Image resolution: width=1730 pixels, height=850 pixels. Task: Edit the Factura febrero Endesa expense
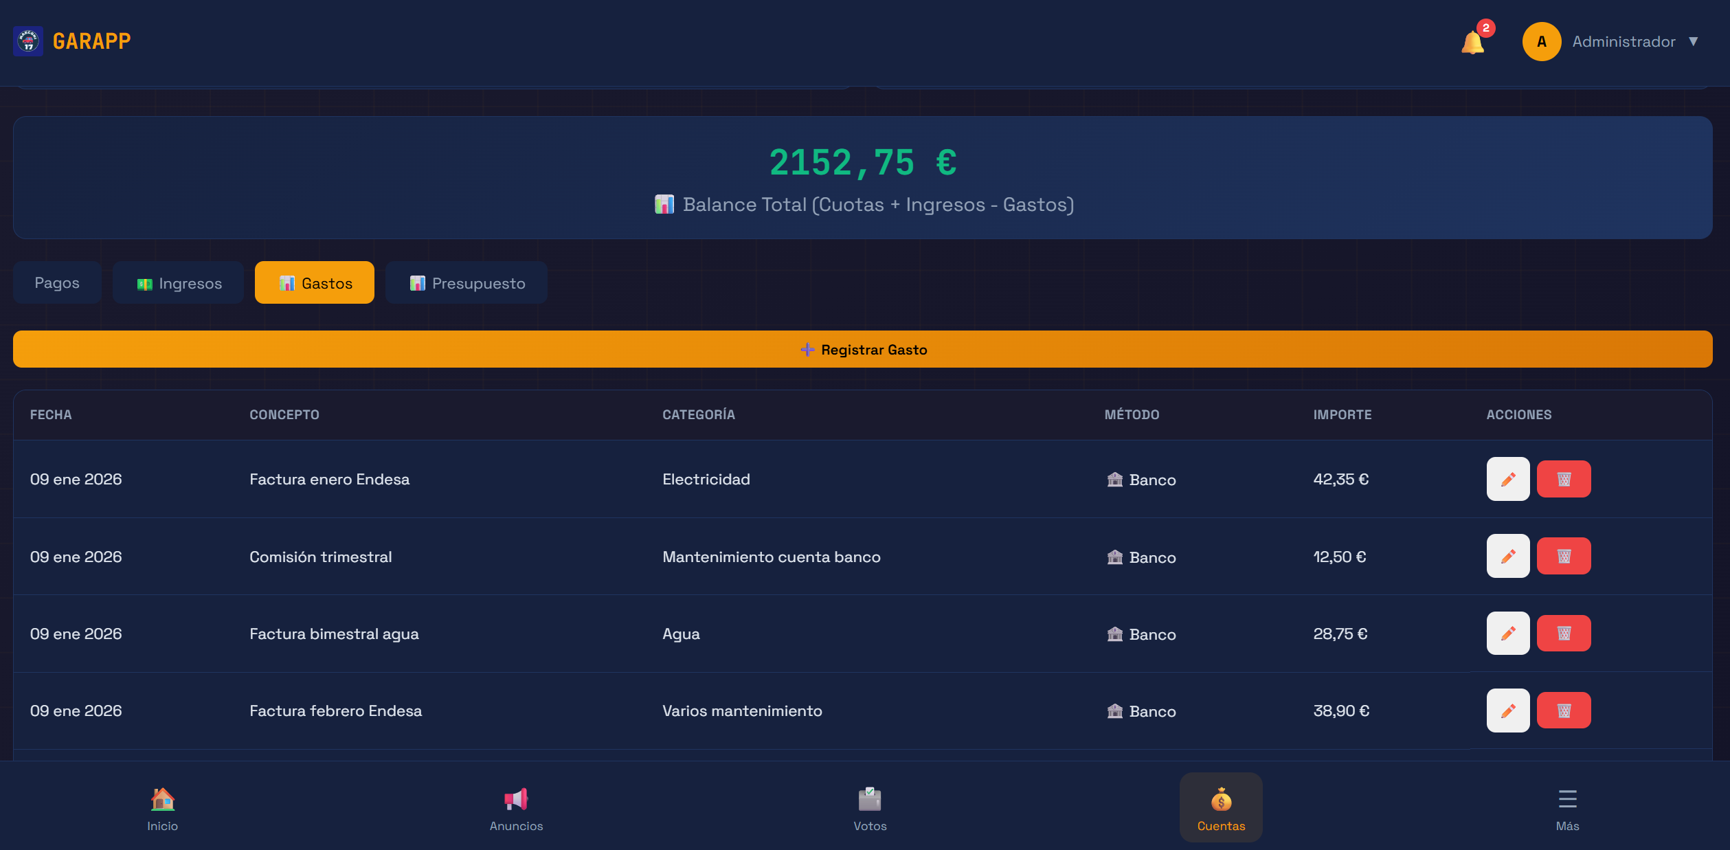click(x=1508, y=710)
